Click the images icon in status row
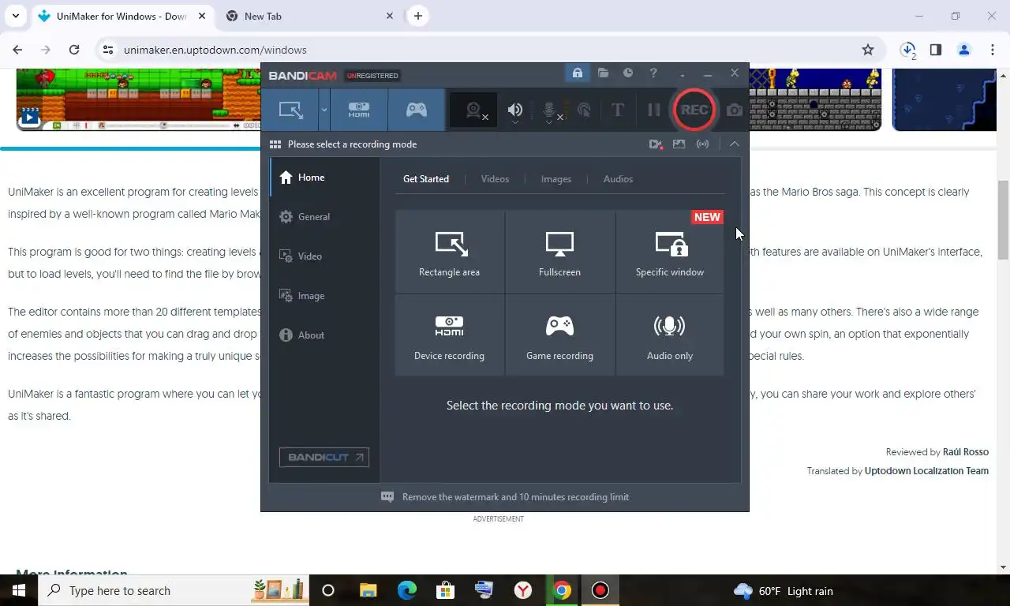This screenshot has height=606, width=1010. point(679,144)
